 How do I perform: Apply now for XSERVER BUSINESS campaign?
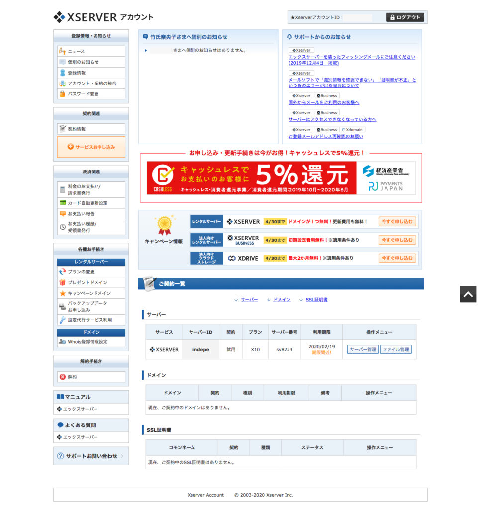click(x=397, y=240)
